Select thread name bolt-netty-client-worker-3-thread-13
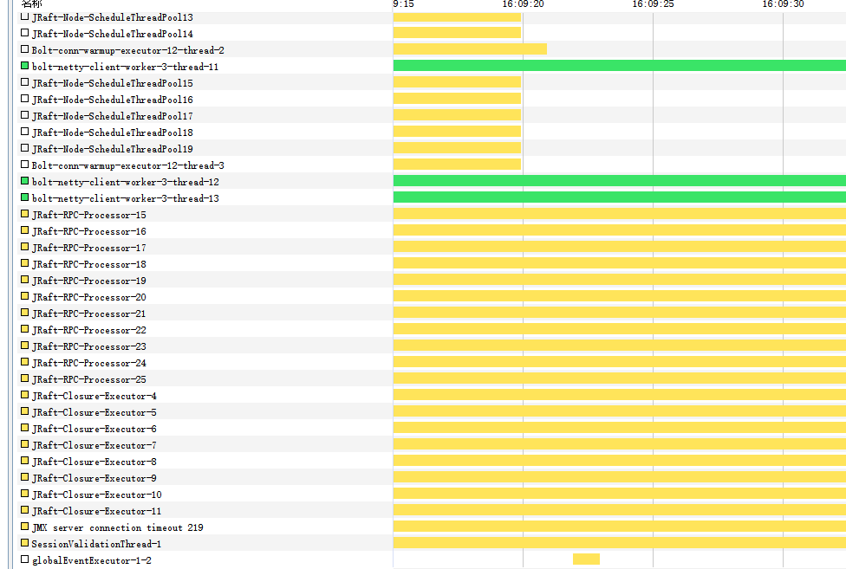This screenshot has width=846, height=569. 125,198
